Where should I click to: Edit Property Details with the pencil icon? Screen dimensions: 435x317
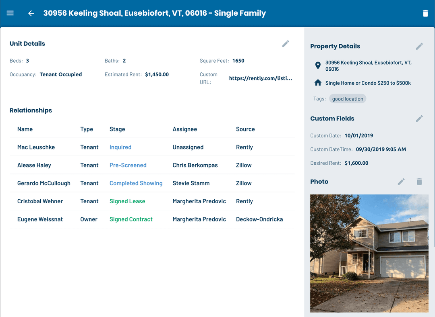click(419, 46)
